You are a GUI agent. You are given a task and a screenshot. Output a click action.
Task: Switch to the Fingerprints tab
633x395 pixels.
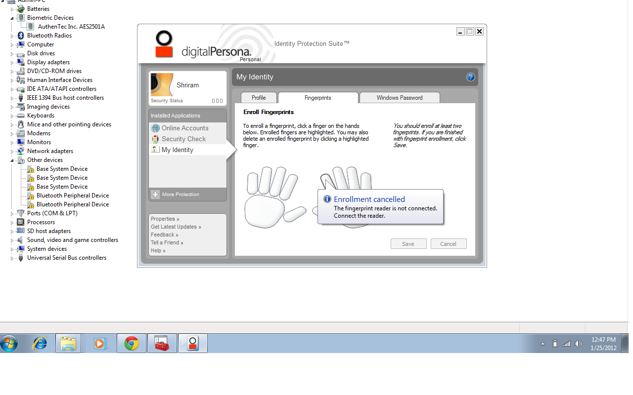318,98
